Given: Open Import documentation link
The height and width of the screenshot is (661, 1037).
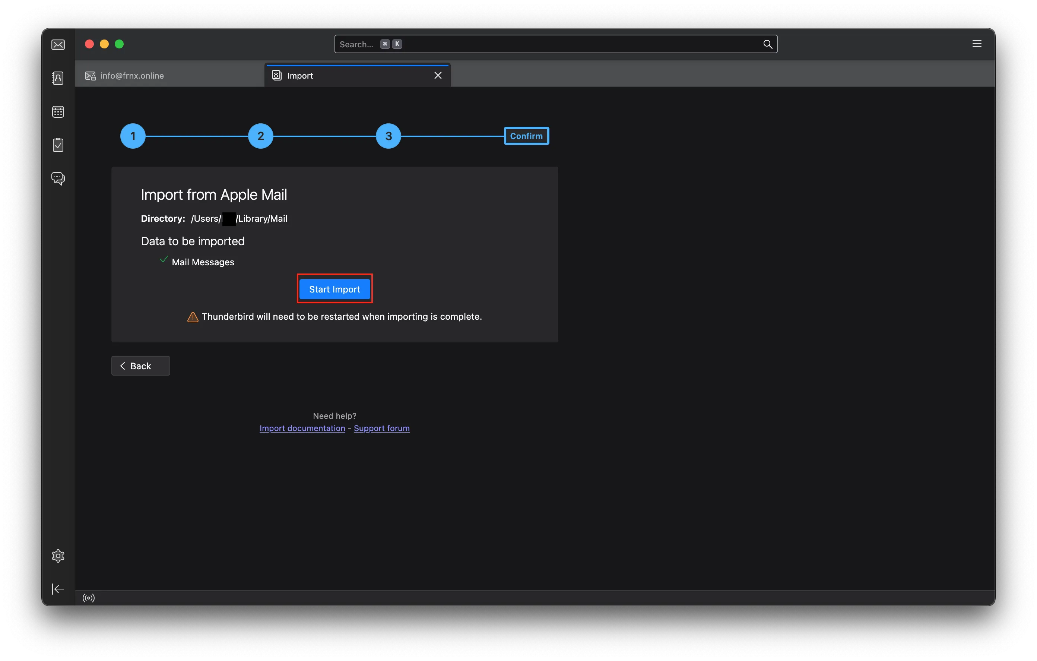Looking at the screenshot, I should tap(302, 428).
